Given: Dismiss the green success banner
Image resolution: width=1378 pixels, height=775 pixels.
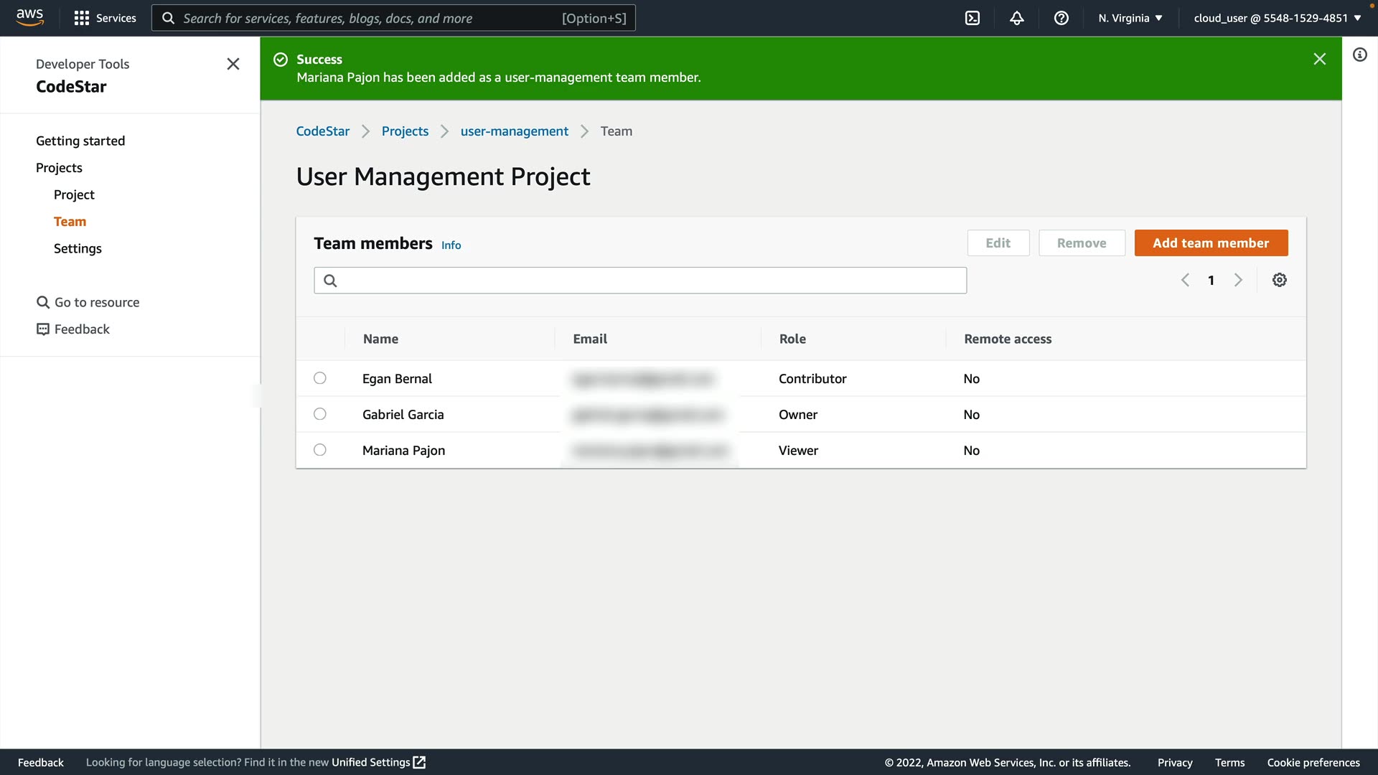Looking at the screenshot, I should tap(1319, 59).
